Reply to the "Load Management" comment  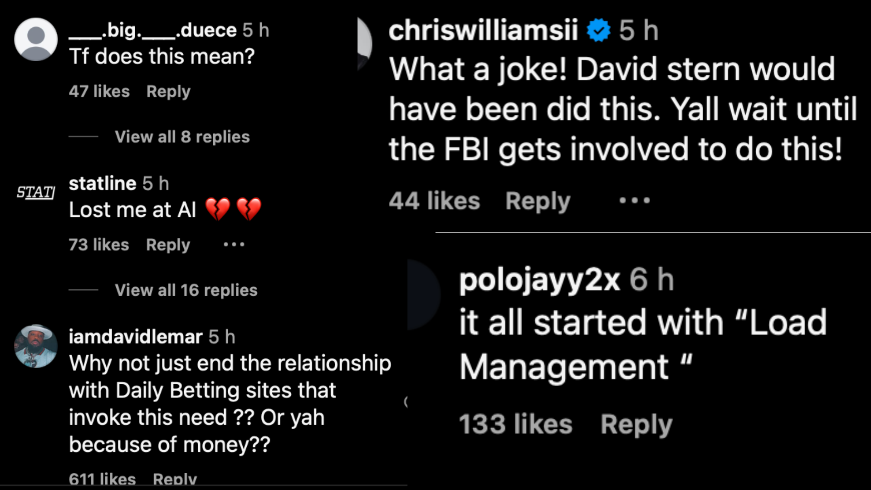click(636, 425)
